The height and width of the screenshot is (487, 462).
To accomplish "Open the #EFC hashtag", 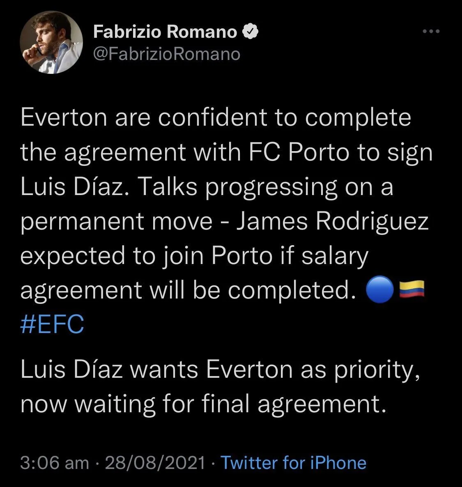I will pos(52,325).
